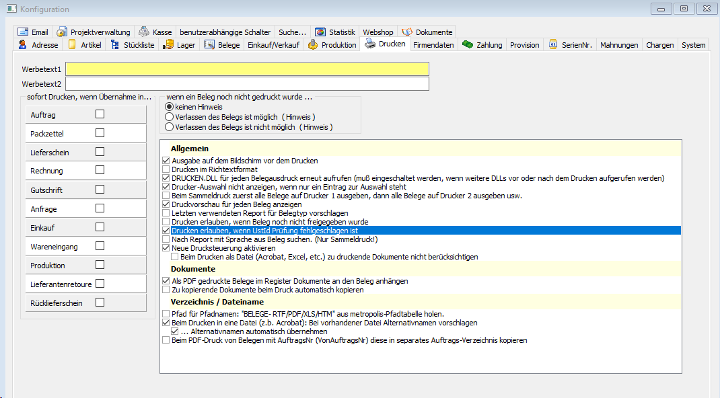Click the Kasse tab icon
Screen dimensions: 720x398
(144, 32)
